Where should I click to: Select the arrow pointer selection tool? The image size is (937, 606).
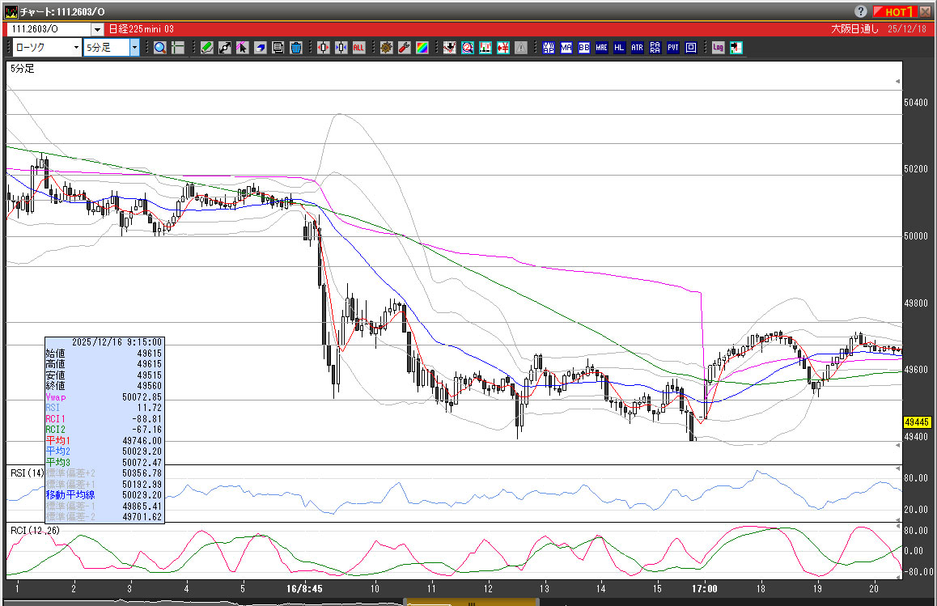point(243,48)
